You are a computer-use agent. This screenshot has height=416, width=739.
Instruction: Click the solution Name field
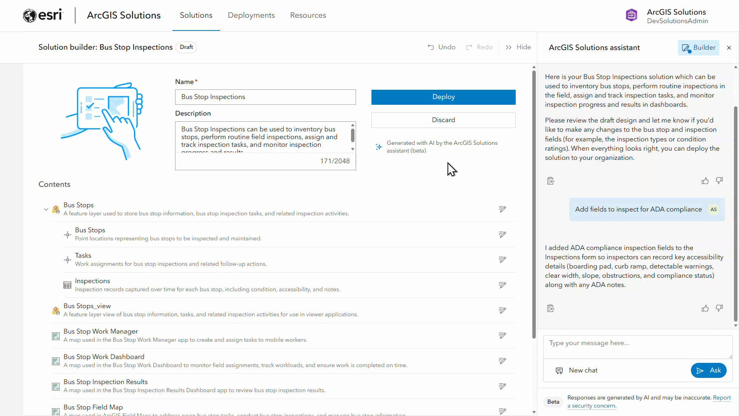(x=266, y=97)
